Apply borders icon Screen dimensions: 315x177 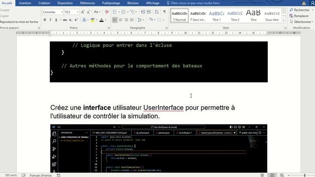[x=159, y=20]
